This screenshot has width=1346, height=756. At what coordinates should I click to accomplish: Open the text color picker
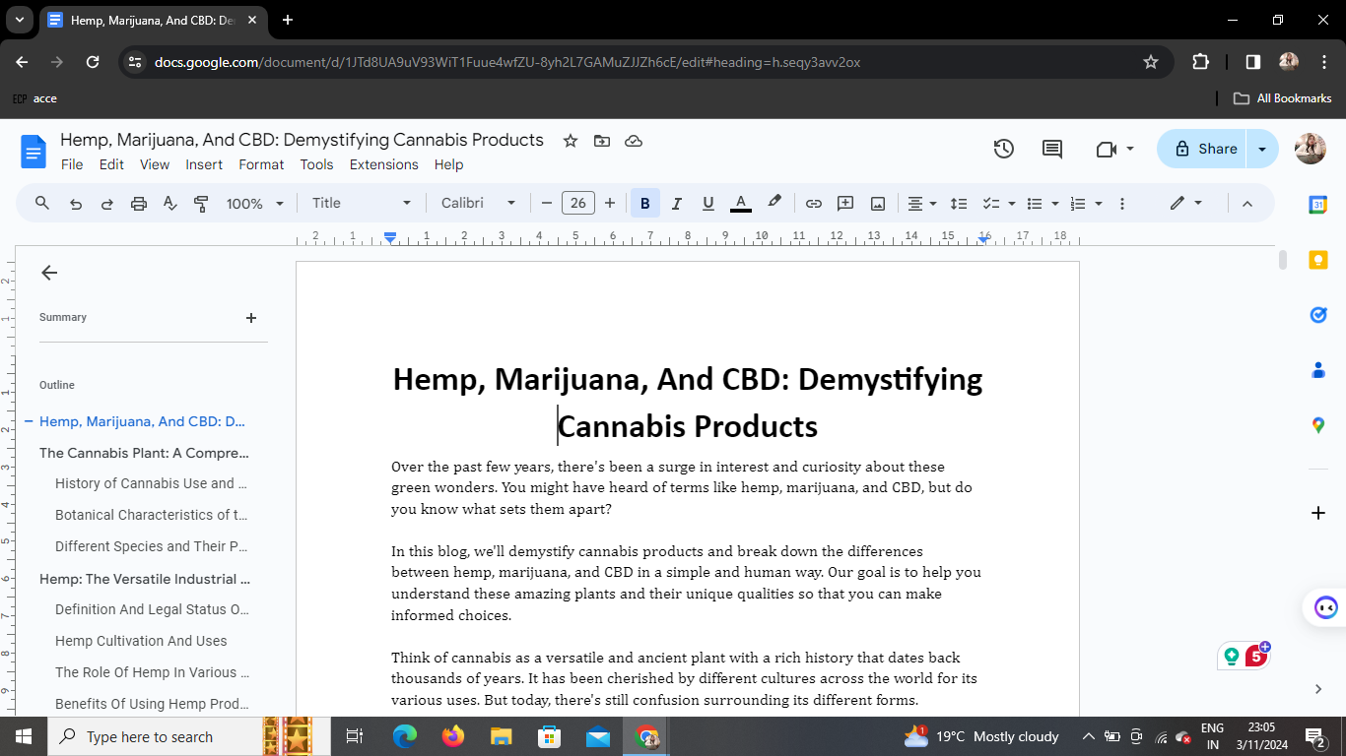point(741,204)
